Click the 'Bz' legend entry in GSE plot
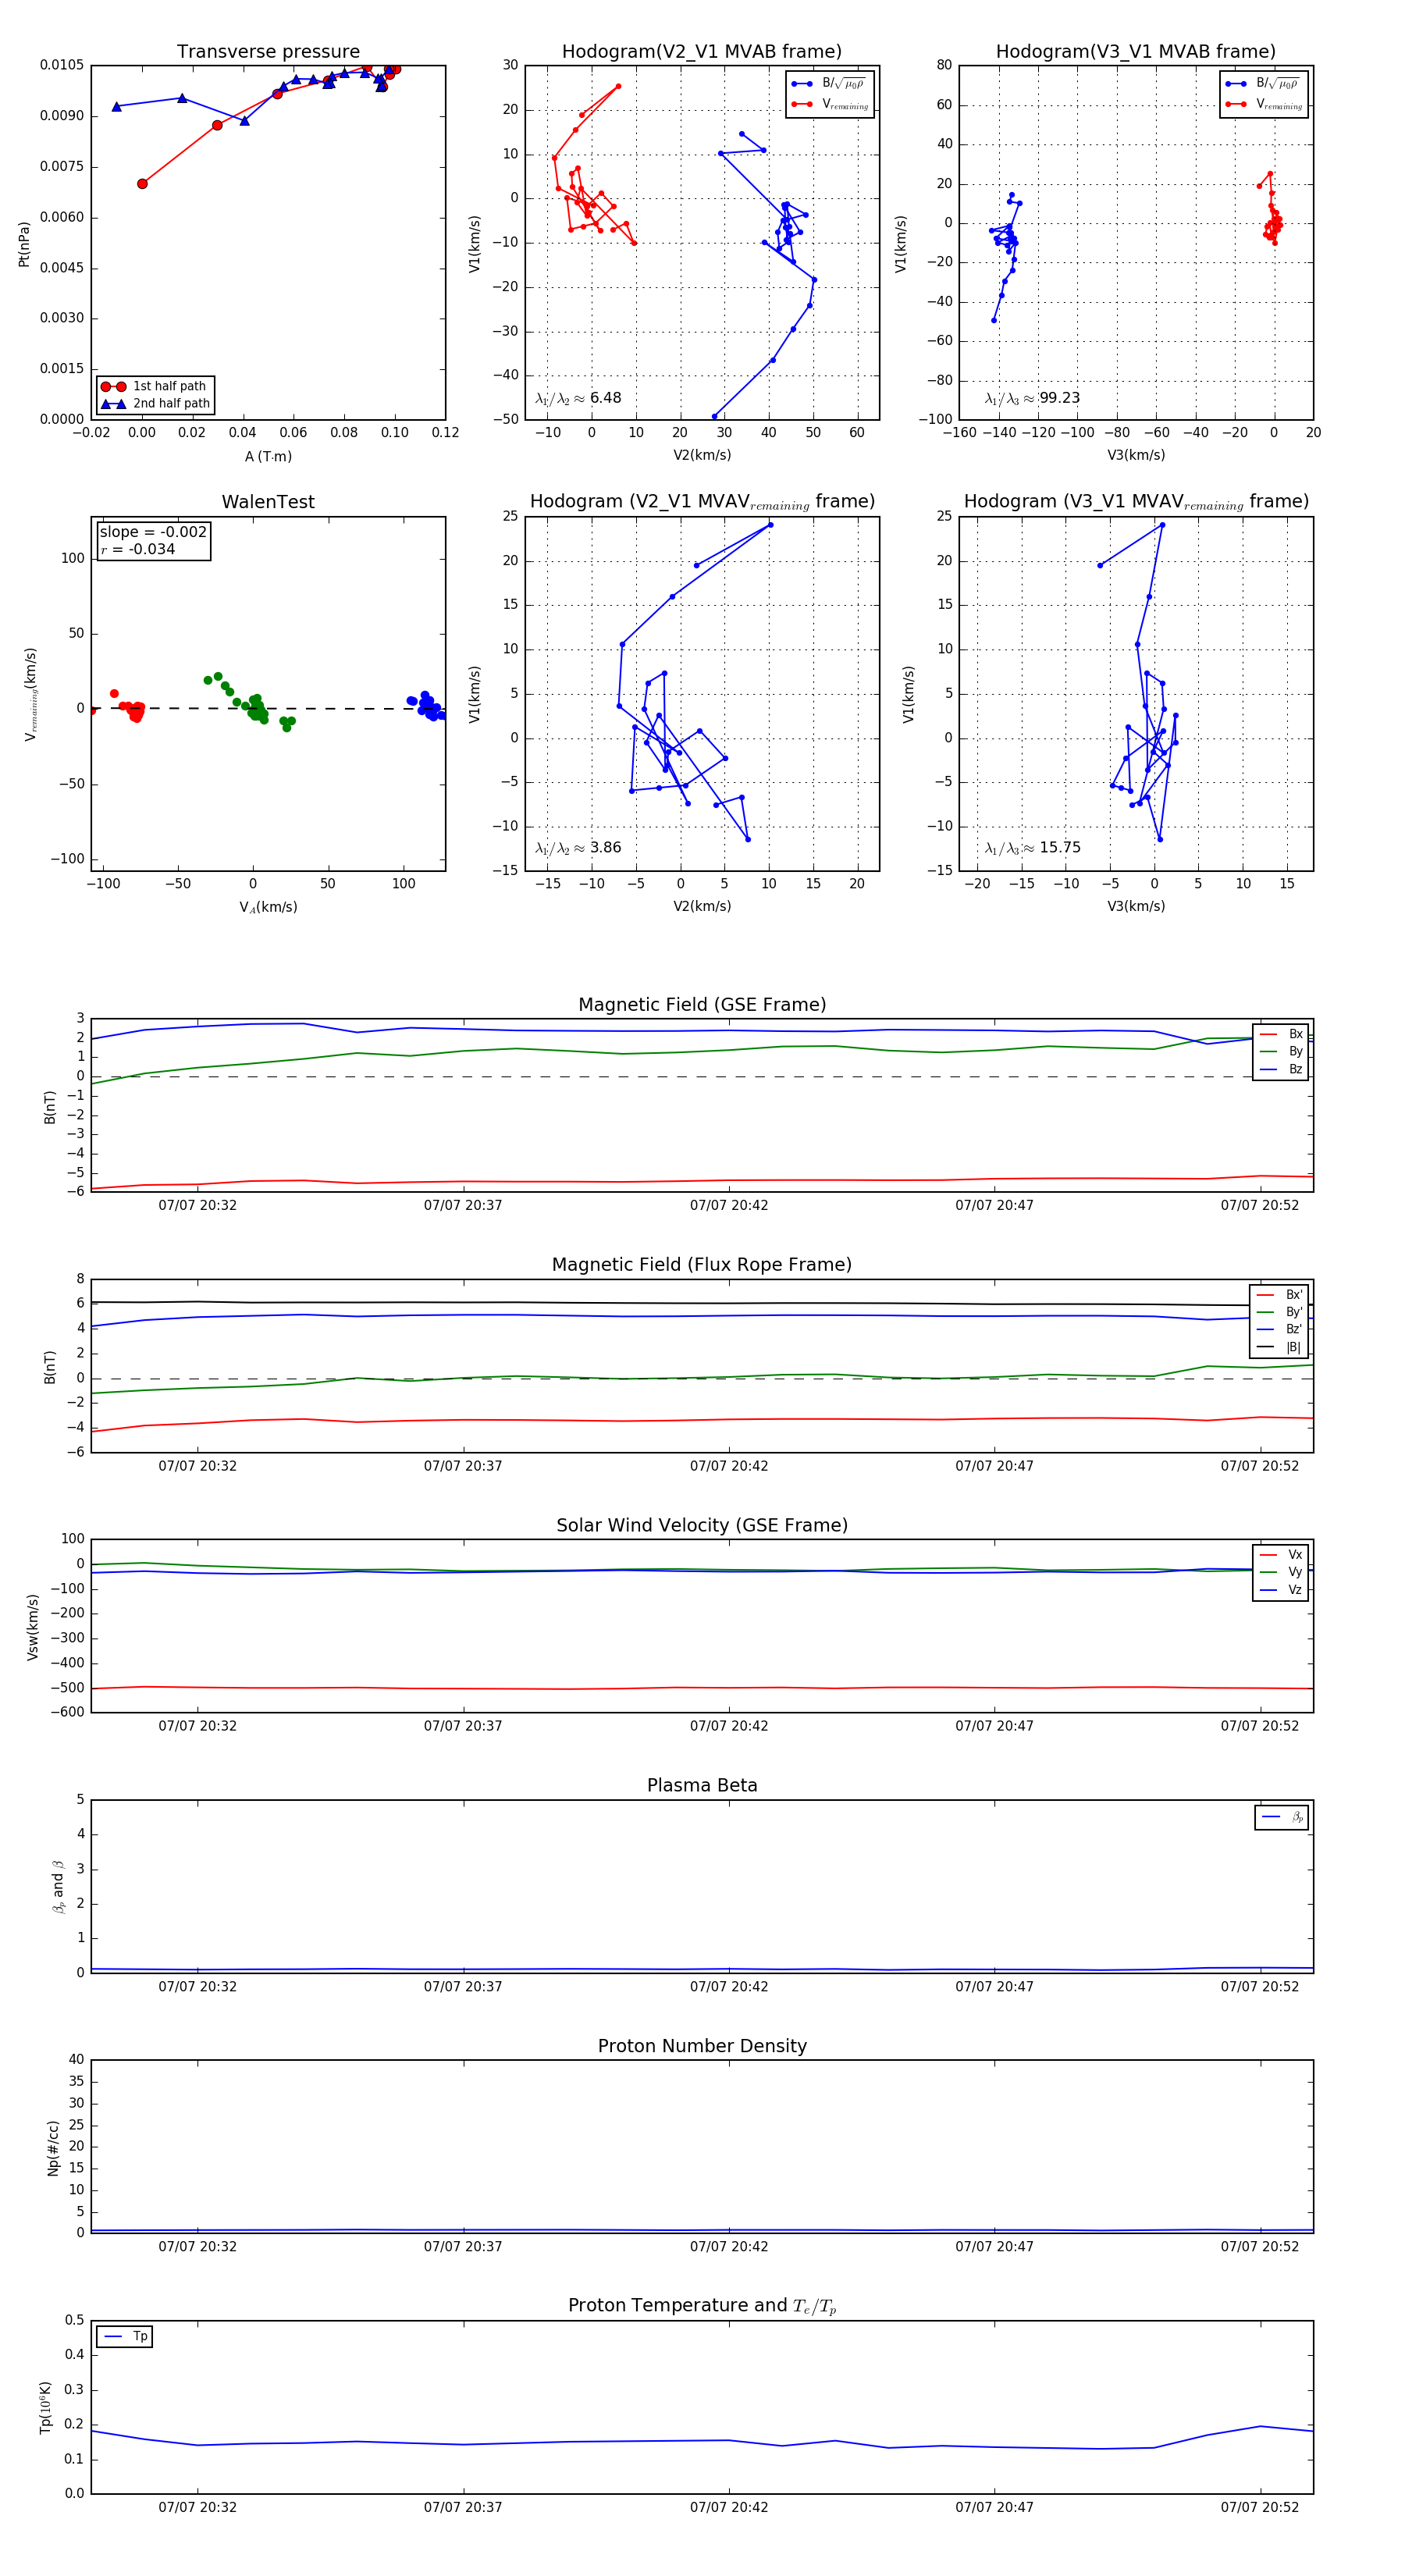The width and height of the screenshot is (1405, 2576). [x=1281, y=1069]
